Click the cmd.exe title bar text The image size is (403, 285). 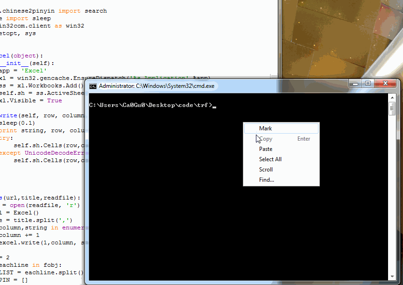[x=156, y=86]
